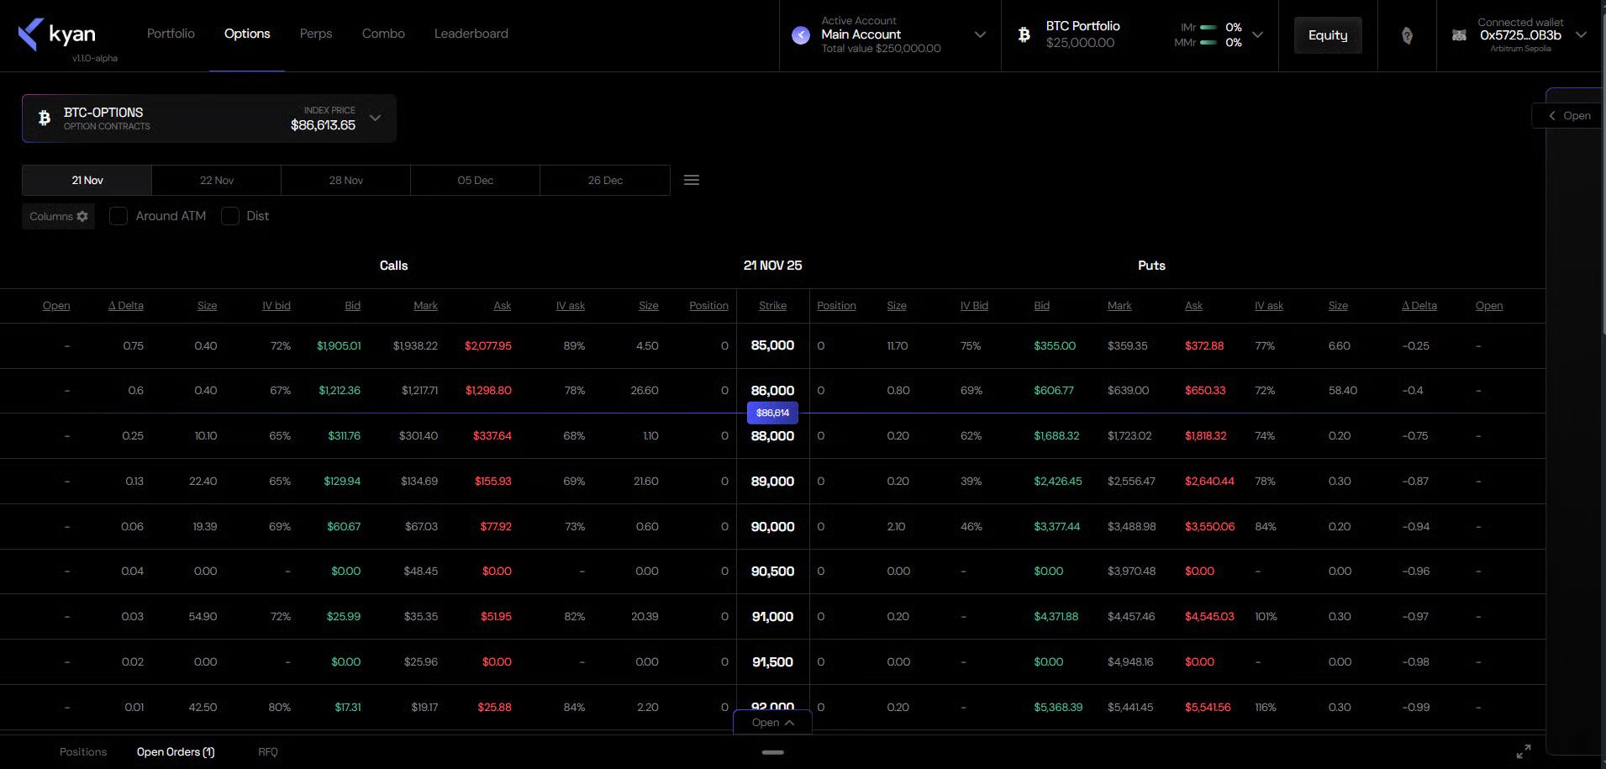Click the $86,614 index price marker
Screen dimensions: 1606x769
coord(772,413)
